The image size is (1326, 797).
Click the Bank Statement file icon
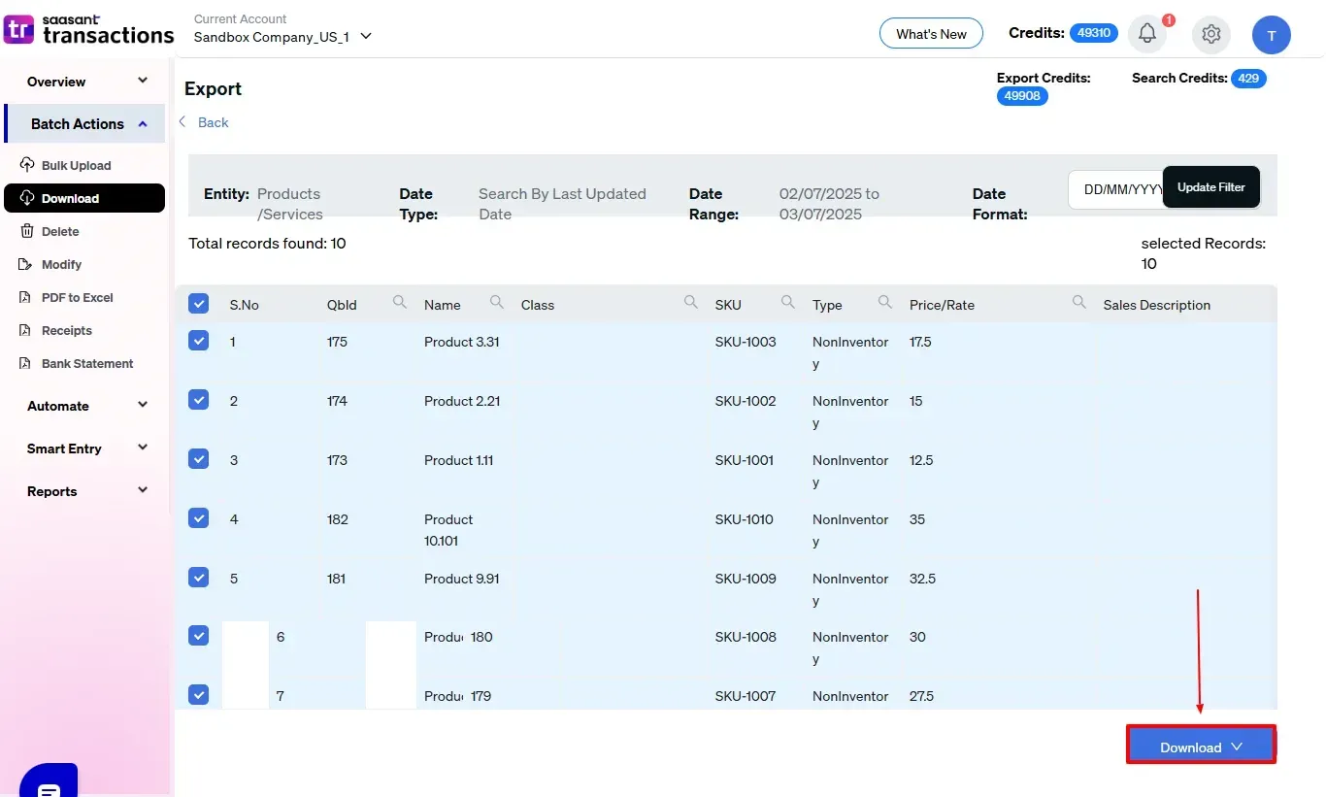point(25,363)
